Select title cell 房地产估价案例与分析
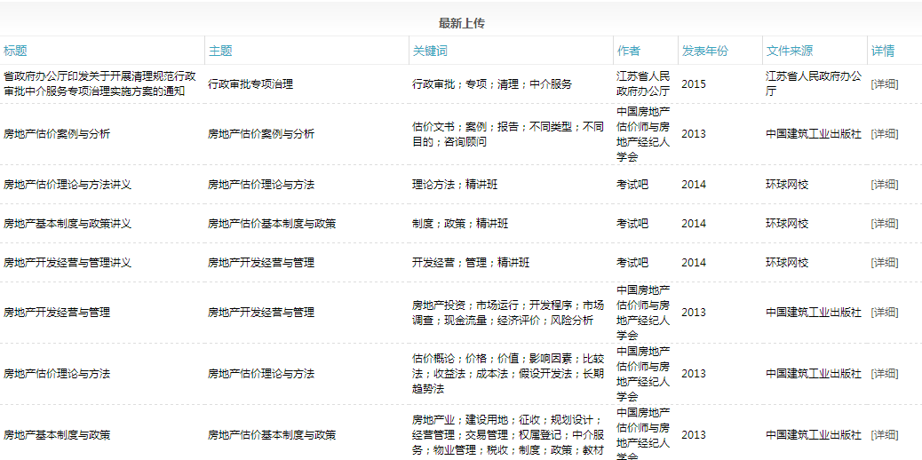 [57, 133]
